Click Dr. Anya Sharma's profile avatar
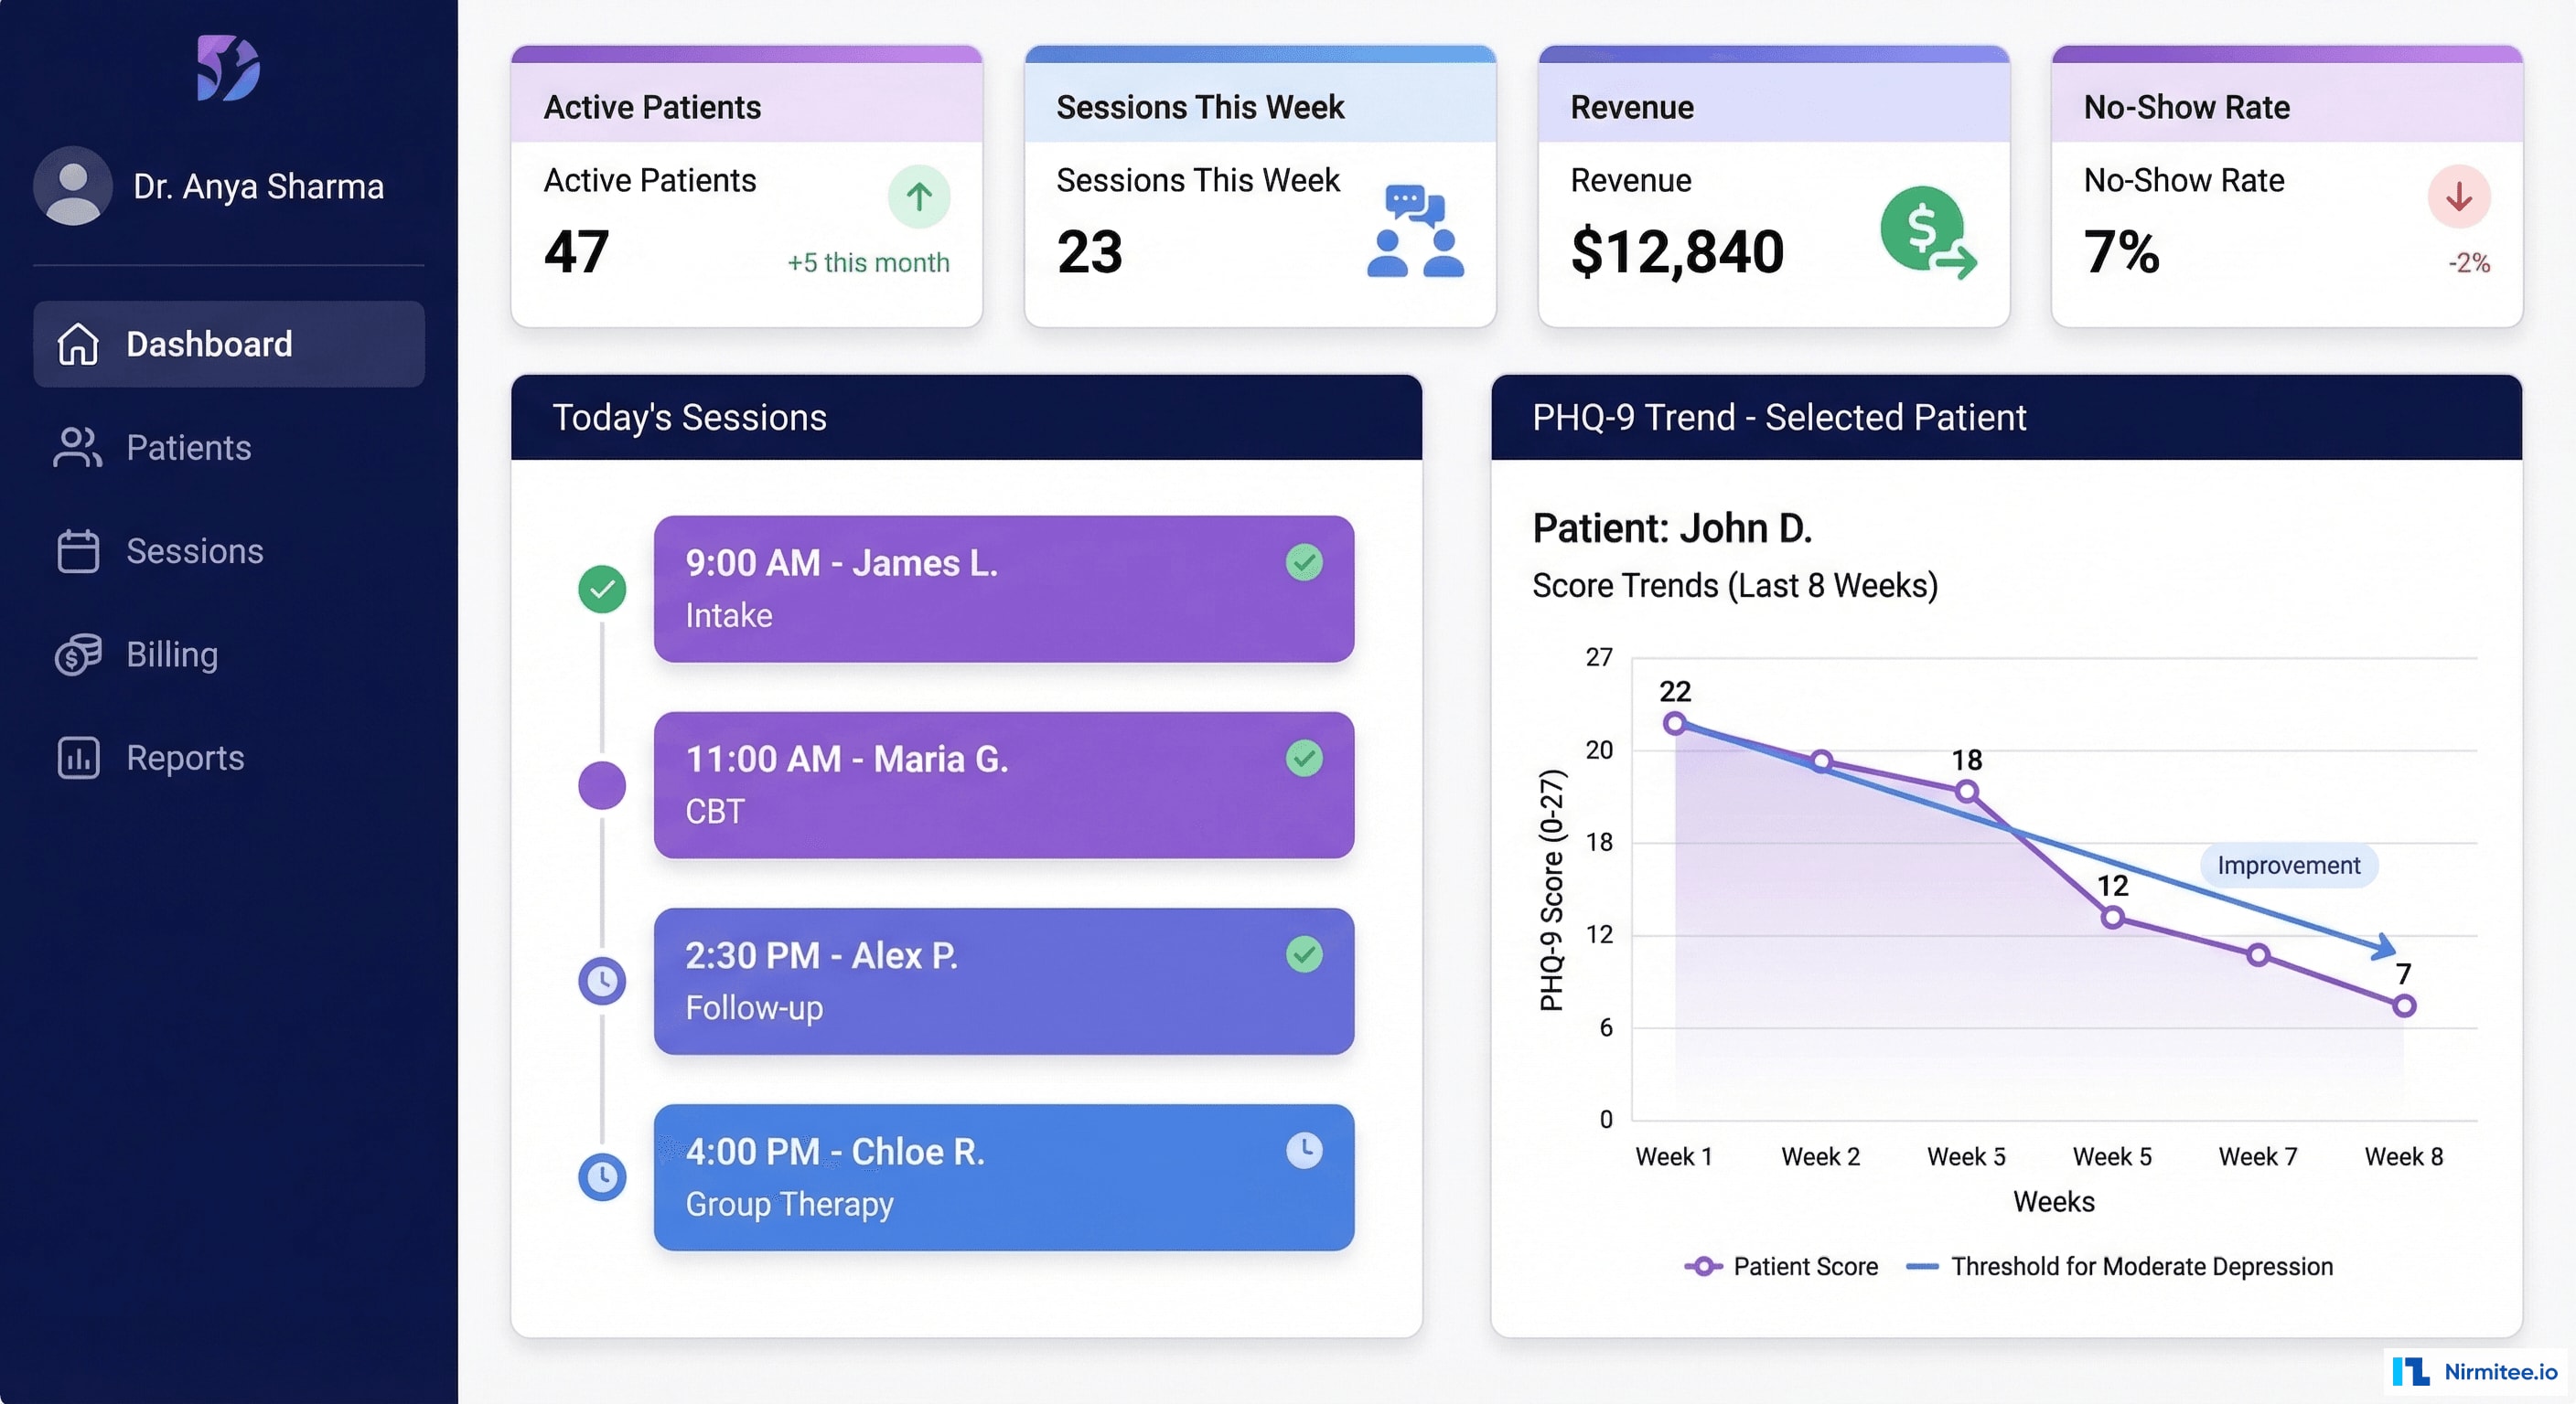 point(72,185)
